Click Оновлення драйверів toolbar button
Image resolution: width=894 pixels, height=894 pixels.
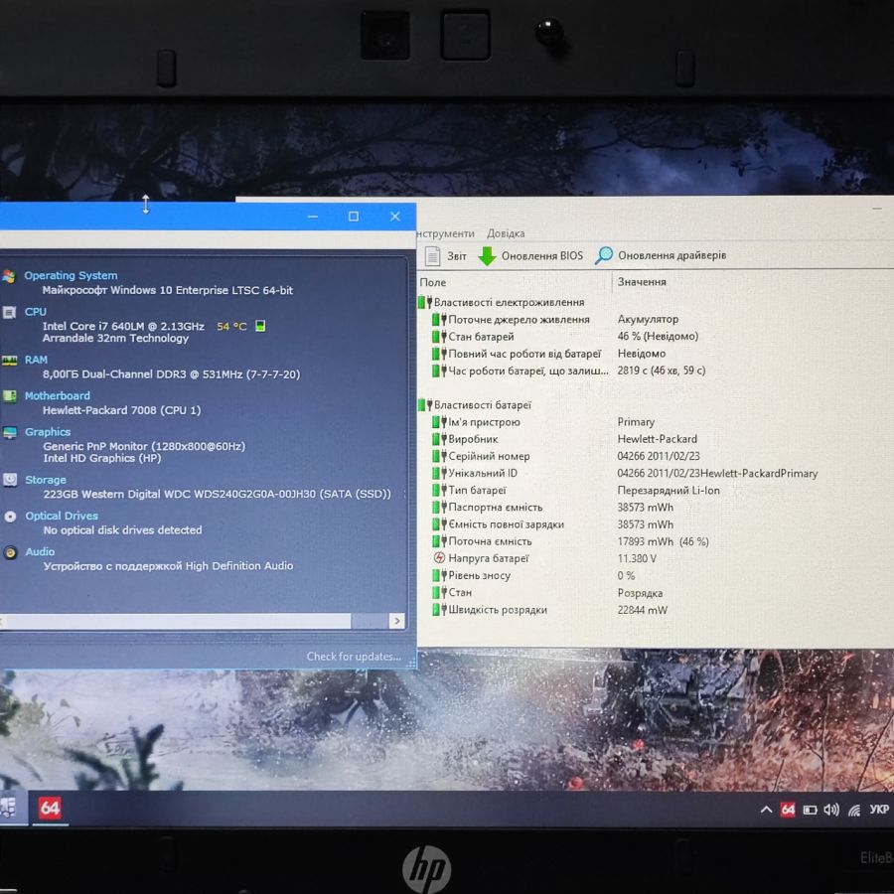(x=661, y=255)
